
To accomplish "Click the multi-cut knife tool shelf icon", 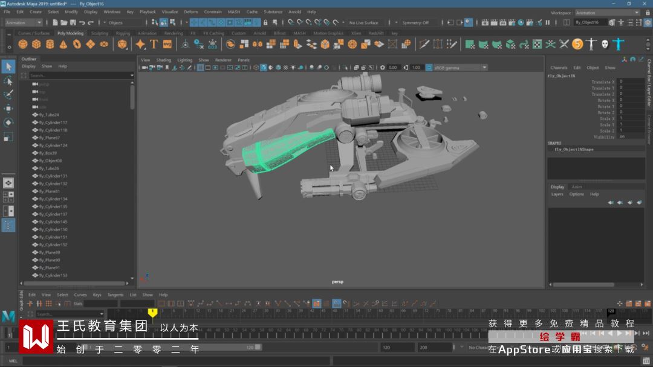I will (x=424, y=44).
